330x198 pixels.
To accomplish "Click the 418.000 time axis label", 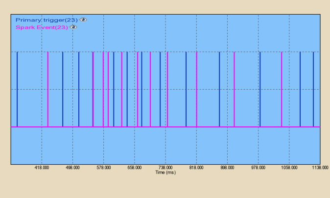I will click(42, 168).
